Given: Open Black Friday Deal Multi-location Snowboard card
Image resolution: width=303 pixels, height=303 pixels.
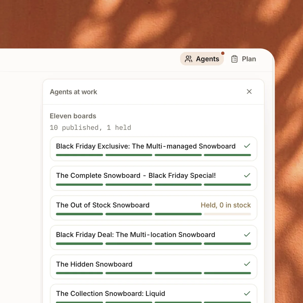Looking at the screenshot, I should point(154,237).
